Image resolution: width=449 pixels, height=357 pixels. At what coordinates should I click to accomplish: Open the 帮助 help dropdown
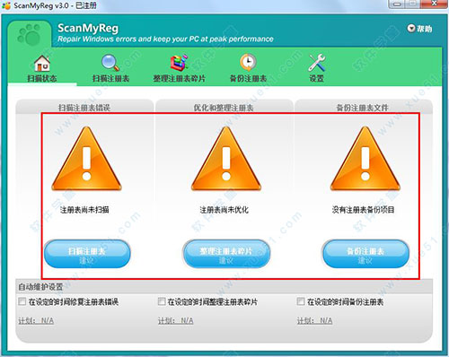click(419, 29)
